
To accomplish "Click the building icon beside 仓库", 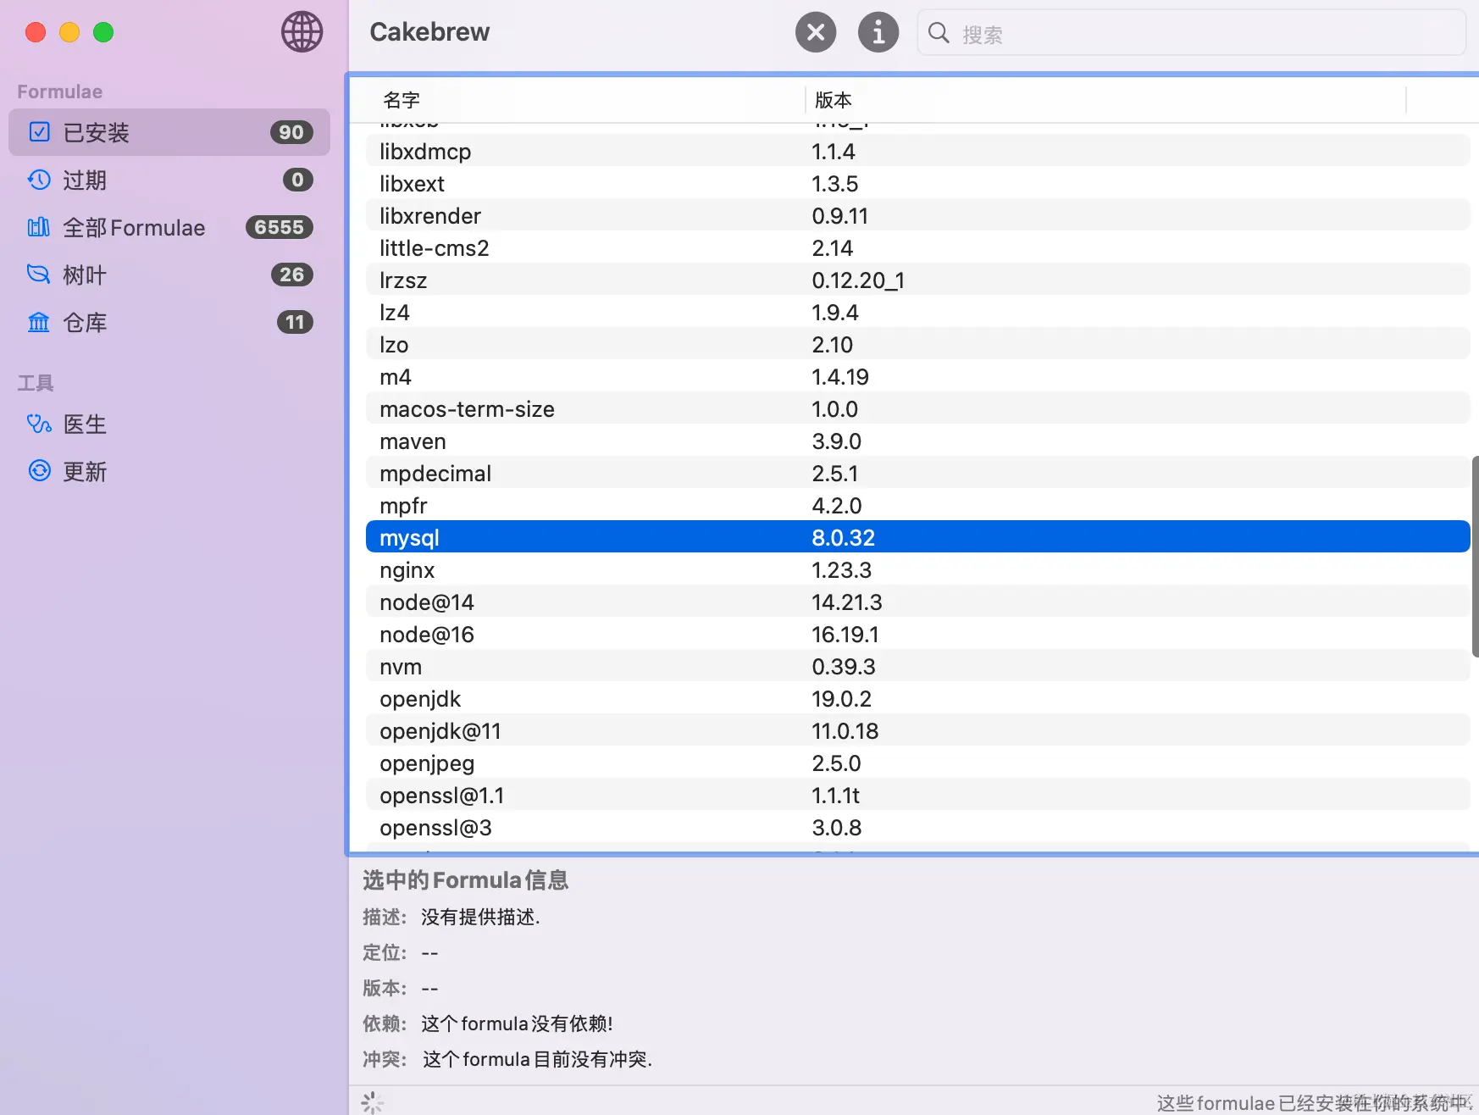I will coord(39,322).
